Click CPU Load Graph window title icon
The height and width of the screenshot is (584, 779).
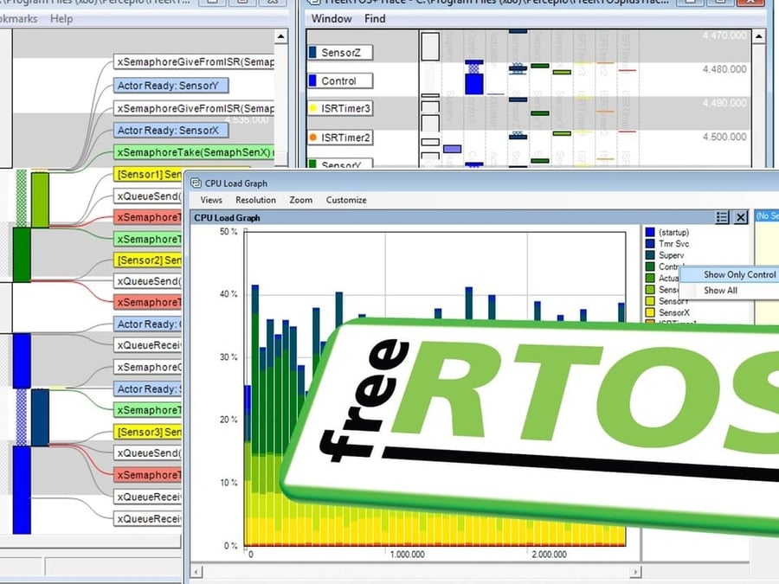[x=196, y=183]
